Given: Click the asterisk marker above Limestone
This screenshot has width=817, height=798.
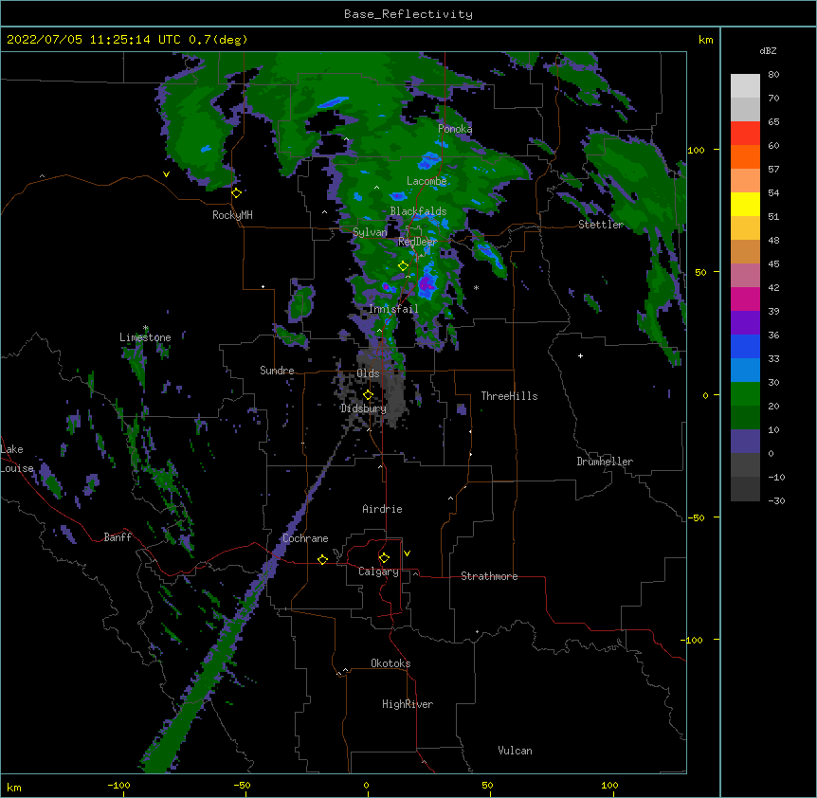Looking at the screenshot, I should [x=146, y=328].
